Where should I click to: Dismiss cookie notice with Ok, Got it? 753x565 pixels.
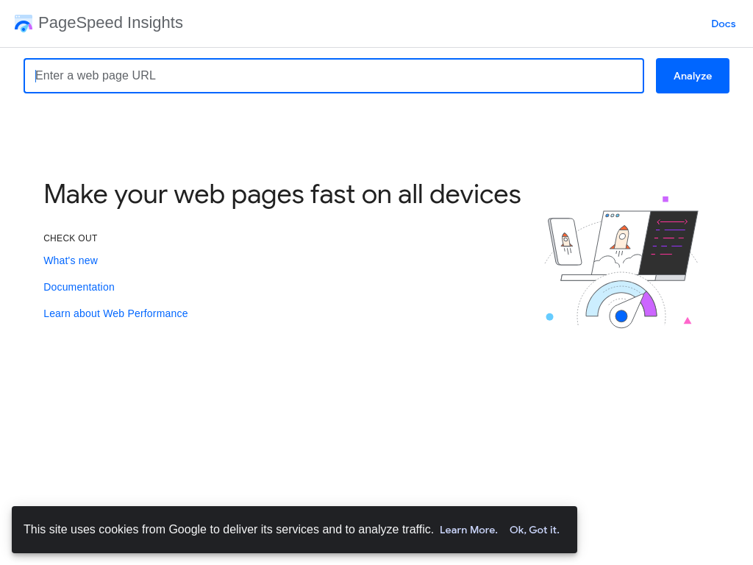(535, 530)
